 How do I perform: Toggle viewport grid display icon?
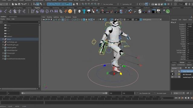(63, 19)
